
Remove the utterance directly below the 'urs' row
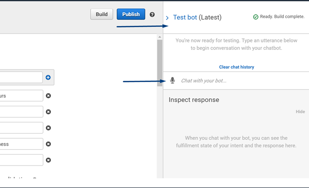[48, 112]
